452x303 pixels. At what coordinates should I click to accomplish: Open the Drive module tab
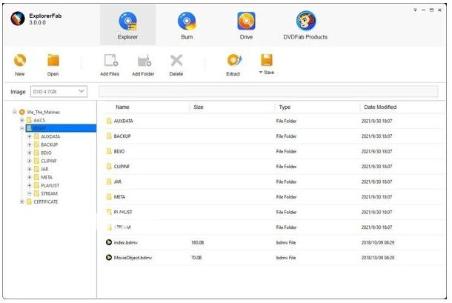(x=246, y=25)
